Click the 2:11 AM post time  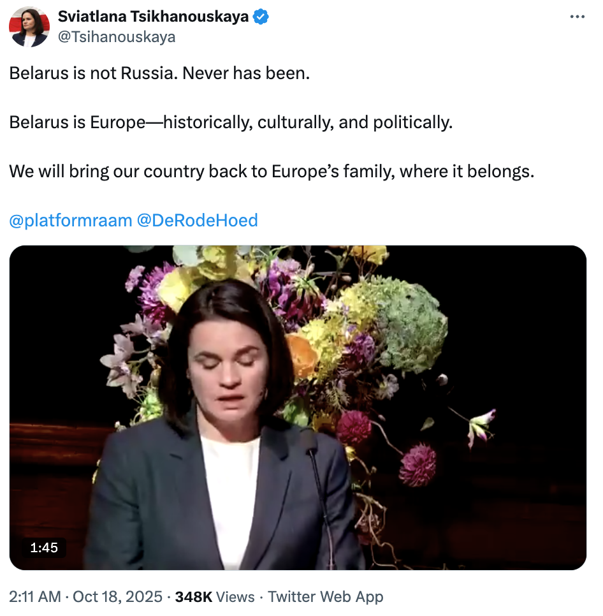(35, 597)
